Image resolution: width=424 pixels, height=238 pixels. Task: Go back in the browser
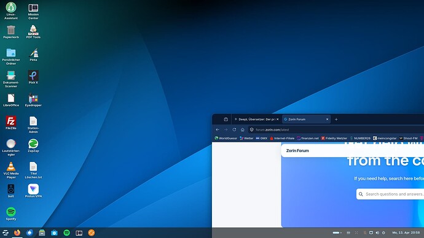(x=218, y=130)
